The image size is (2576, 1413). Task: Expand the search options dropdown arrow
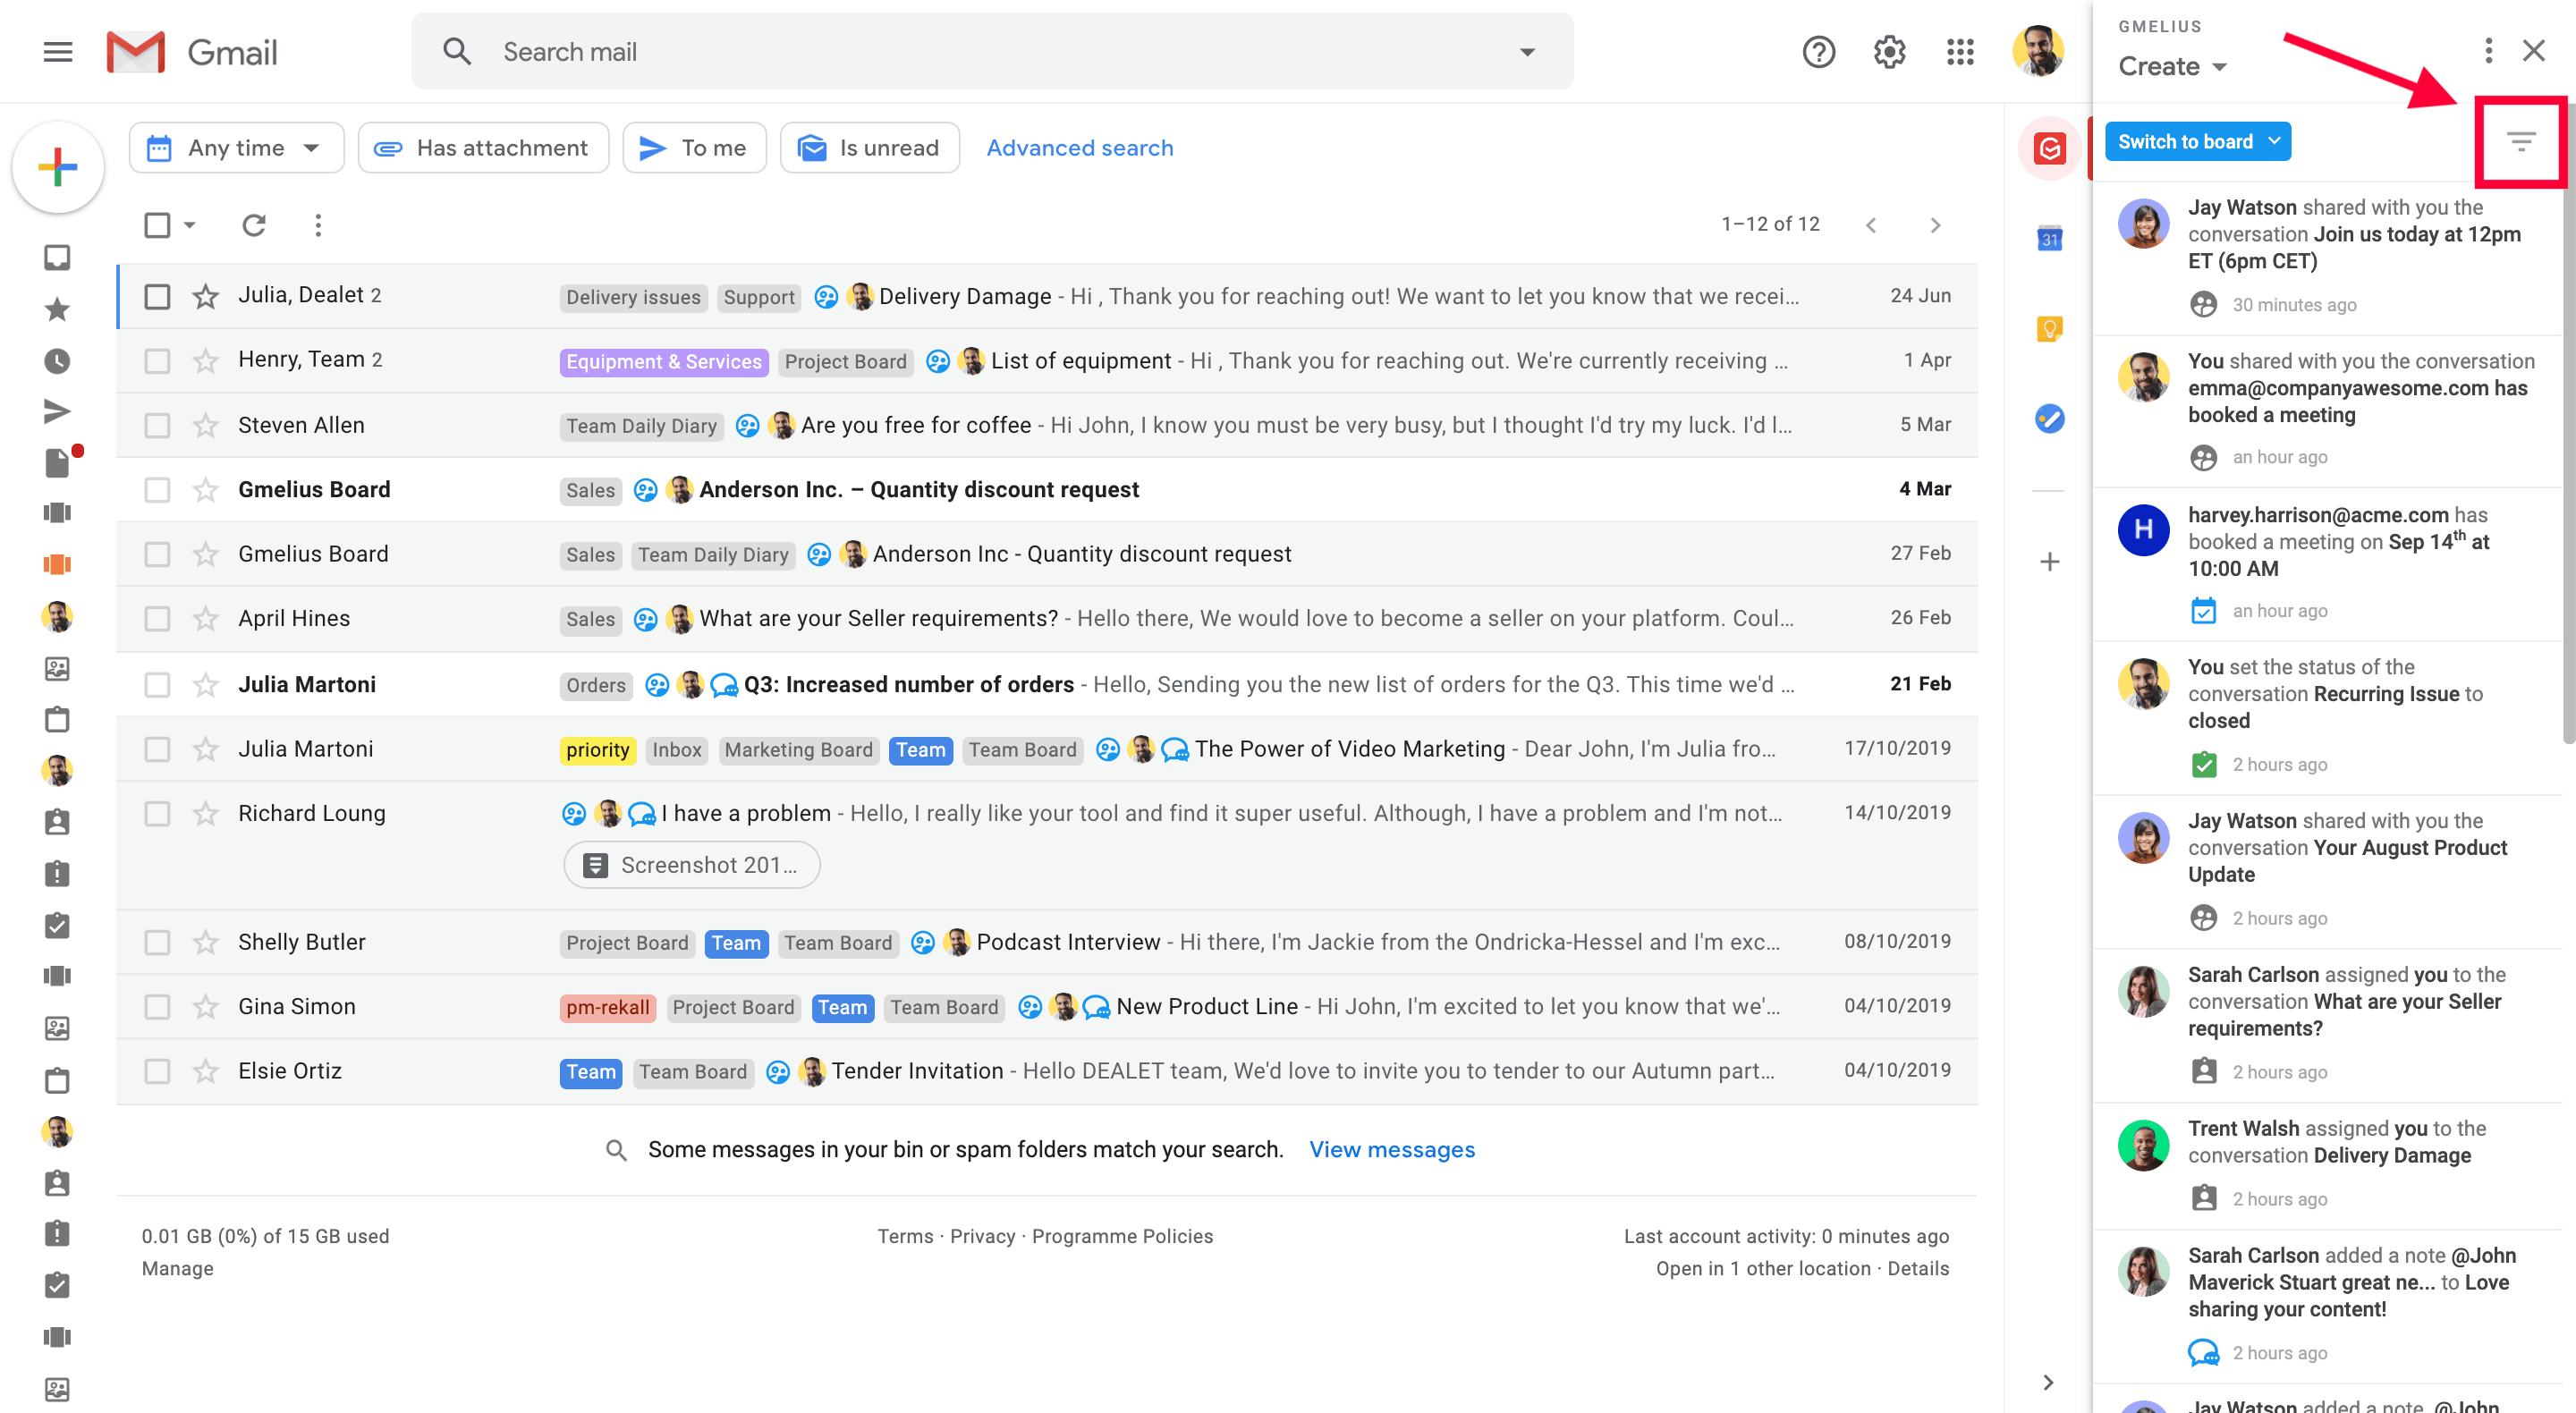click(x=1526, y=52)
